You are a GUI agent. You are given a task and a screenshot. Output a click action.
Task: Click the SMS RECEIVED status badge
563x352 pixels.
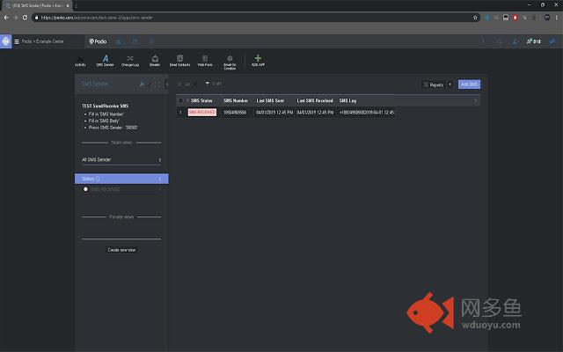[x=202, y=113]
